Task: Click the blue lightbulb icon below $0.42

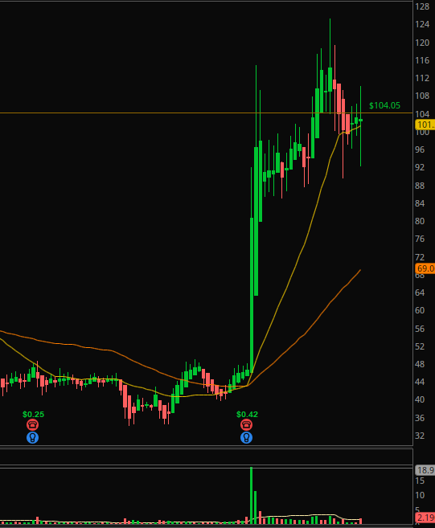Action: point(246,438)
